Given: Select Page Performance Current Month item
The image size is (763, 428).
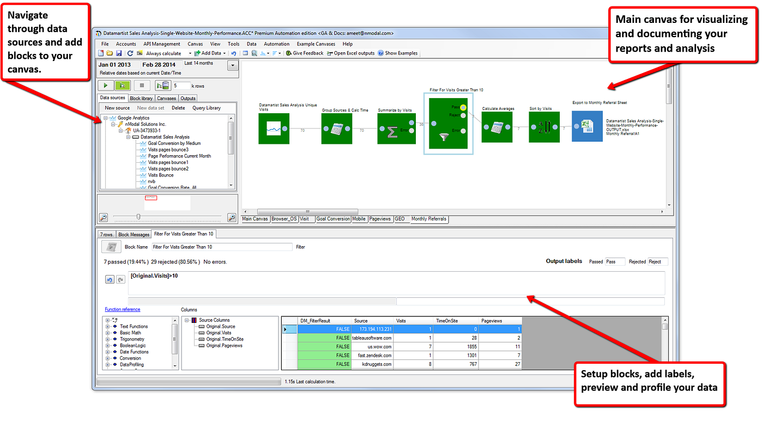Looking at the screenshot, I should tap(179, 156).
